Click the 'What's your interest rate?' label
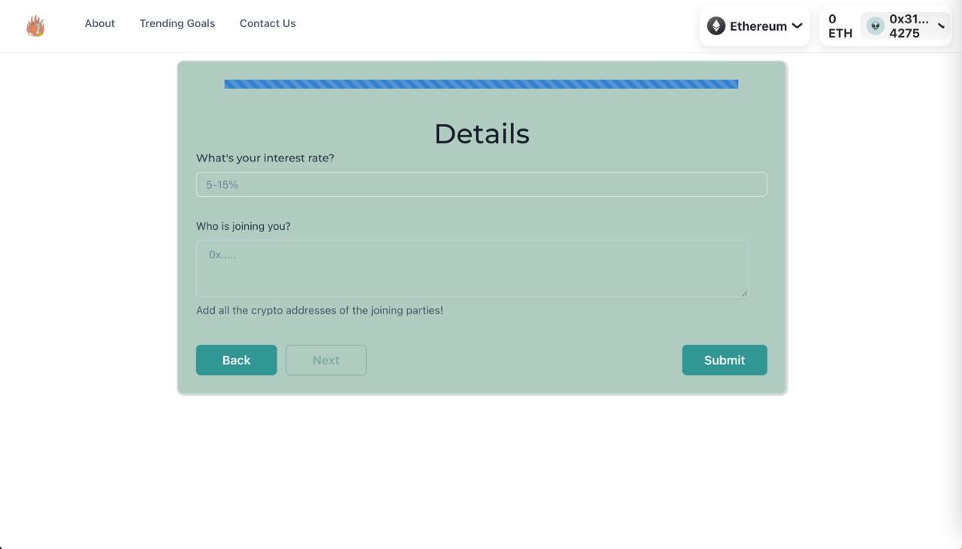The height and width of the screenshot is (549, 962). point(265,158)
